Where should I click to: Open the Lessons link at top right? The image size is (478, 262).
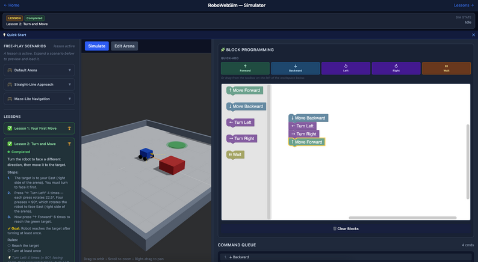click(464, 5)
